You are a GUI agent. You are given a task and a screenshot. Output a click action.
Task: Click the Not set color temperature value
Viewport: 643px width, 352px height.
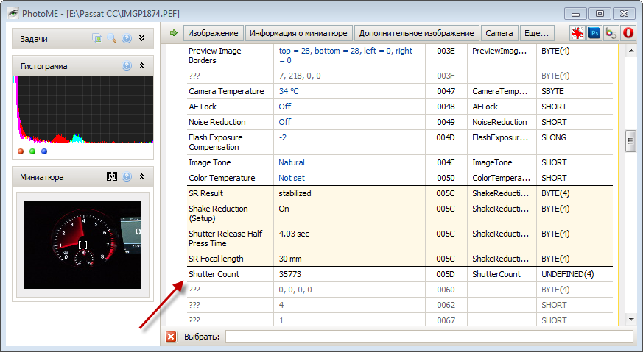pos(292,178)
